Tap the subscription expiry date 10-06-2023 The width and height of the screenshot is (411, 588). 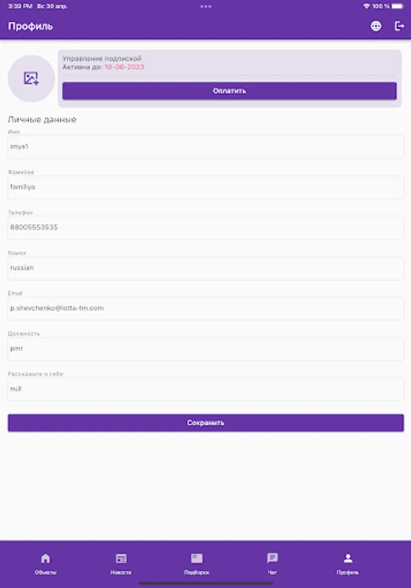click(x=124, y=67)
